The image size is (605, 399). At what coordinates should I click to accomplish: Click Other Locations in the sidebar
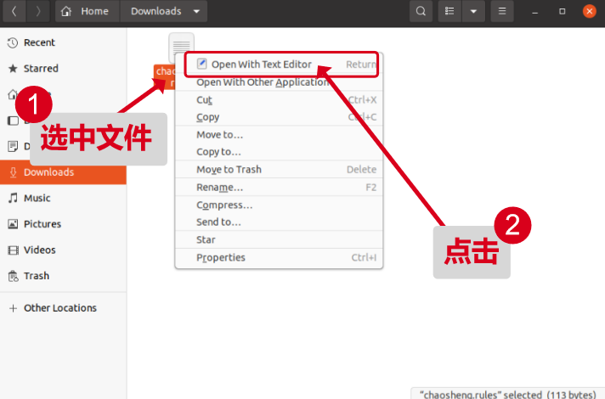click(59, 308)
